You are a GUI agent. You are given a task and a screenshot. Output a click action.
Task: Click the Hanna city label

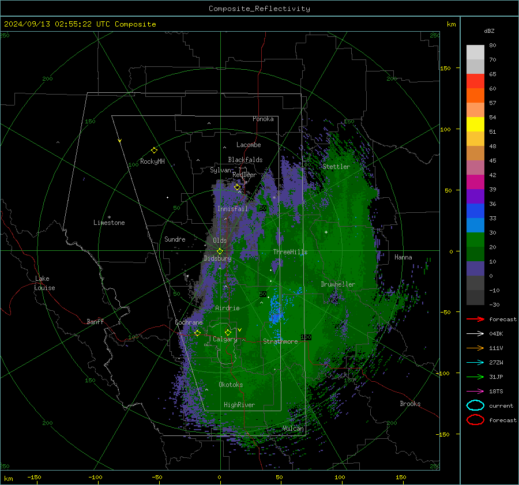[x=403, y=257]
